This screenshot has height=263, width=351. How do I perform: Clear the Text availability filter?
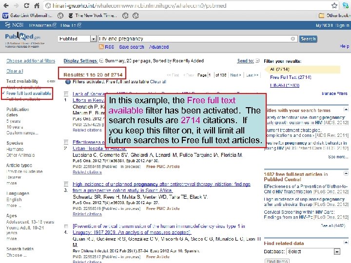coord(51,81)
